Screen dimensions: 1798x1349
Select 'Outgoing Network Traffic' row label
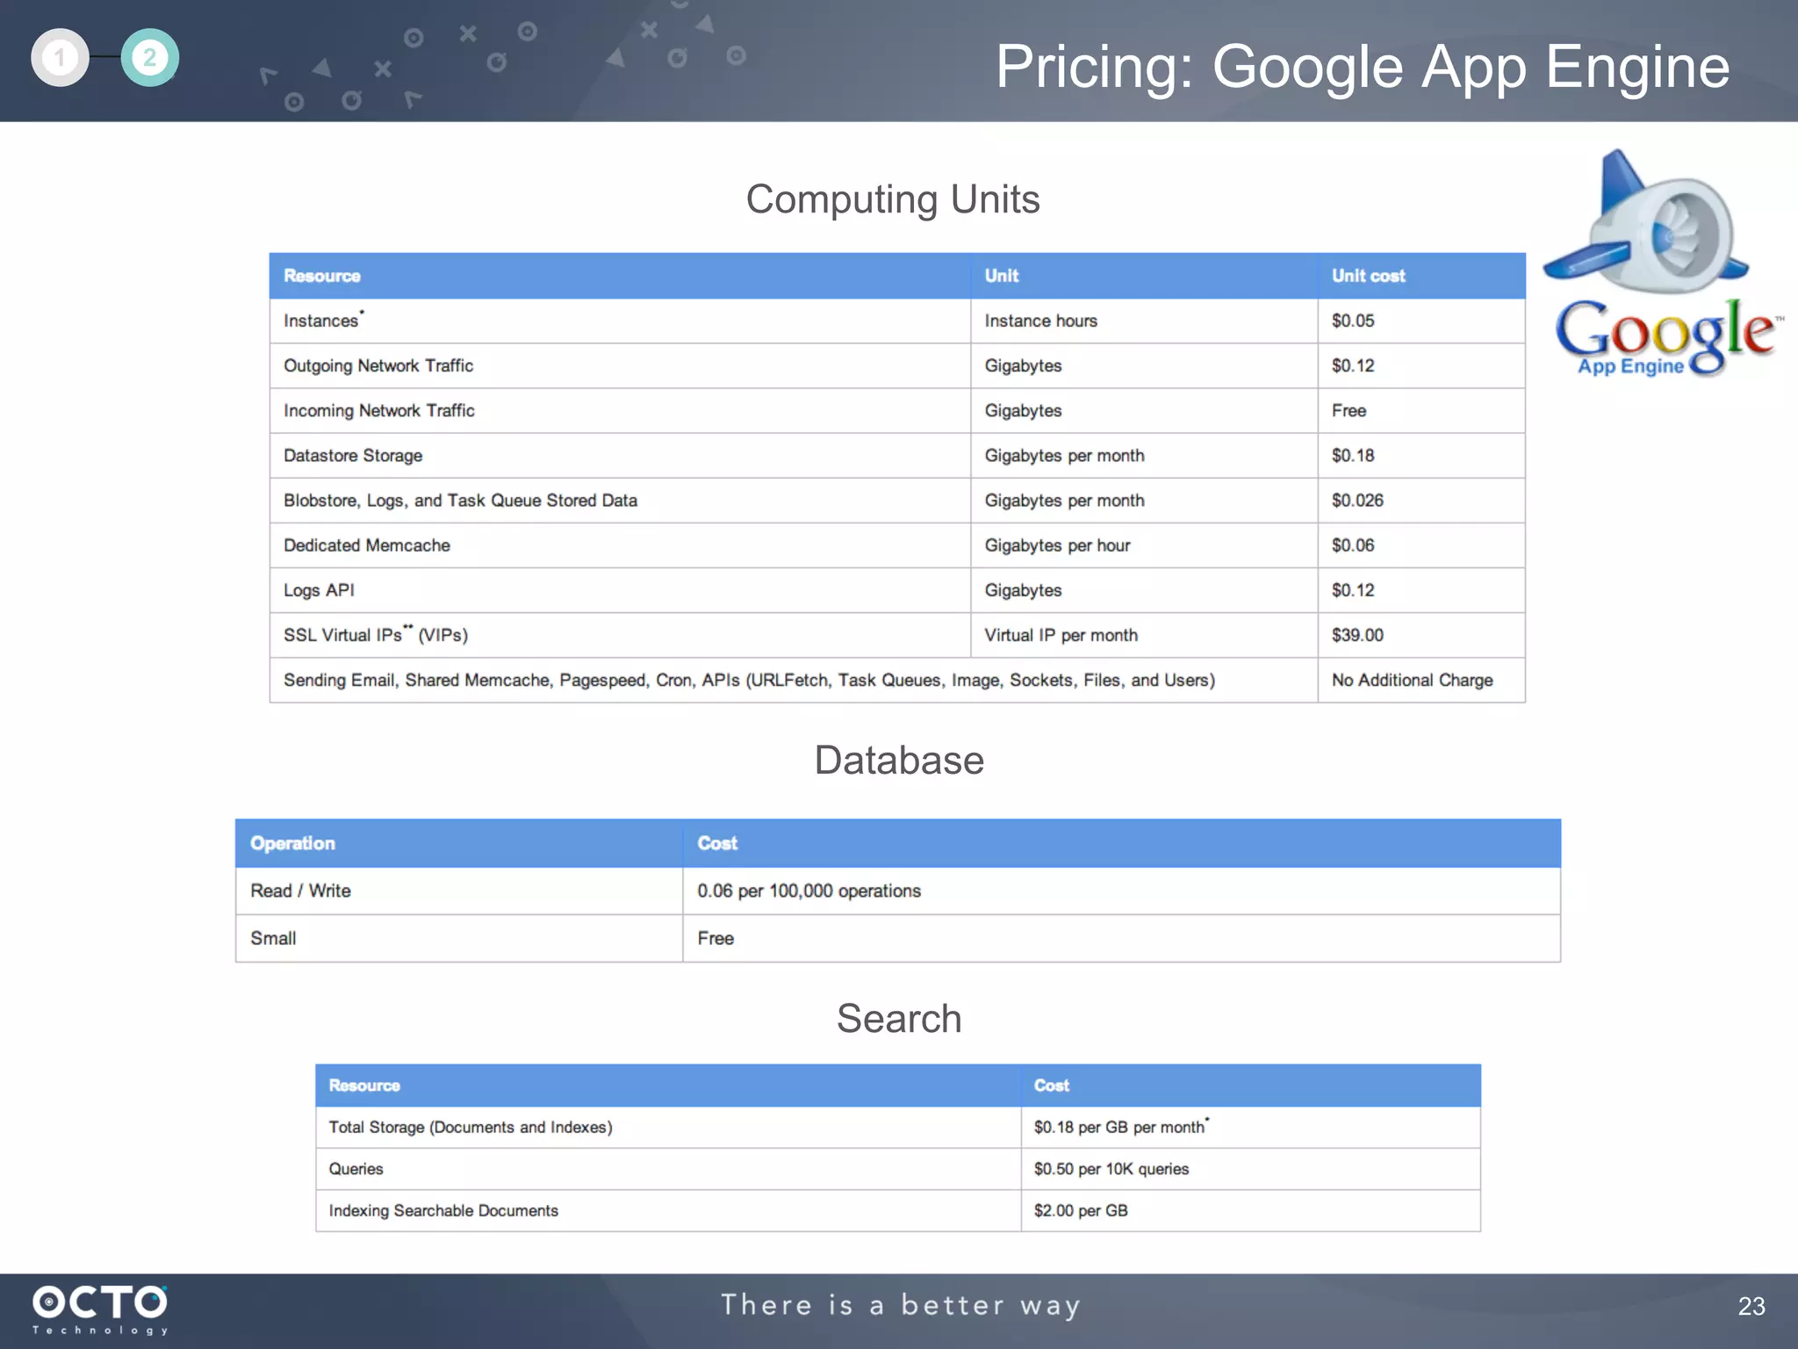(x=378, y=365)
